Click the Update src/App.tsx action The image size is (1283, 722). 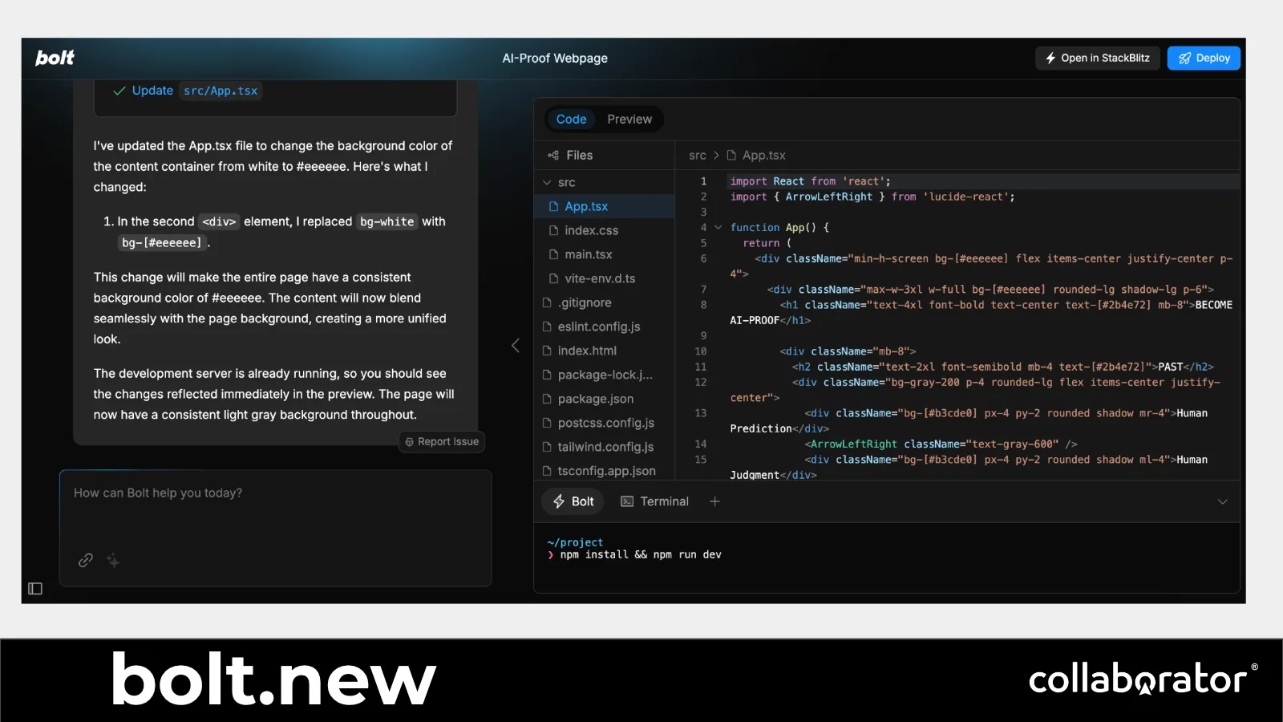187,91
